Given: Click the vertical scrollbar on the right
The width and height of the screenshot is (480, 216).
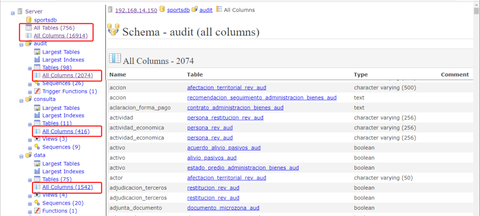Looking at the screenshot, I should pyautogui.click(x=476, y=103).
